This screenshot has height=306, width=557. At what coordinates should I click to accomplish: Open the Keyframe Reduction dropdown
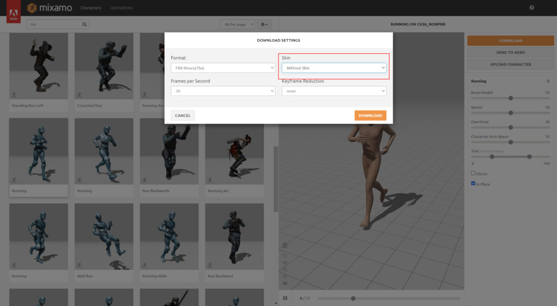coord(333,91)
